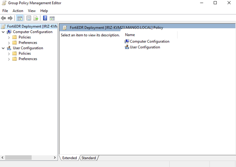
Task: Minimize the Group Policy Management Editor window
Action: (202, 3)
